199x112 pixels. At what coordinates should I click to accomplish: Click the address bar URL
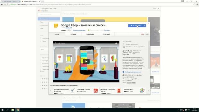[x=52, y=4]
